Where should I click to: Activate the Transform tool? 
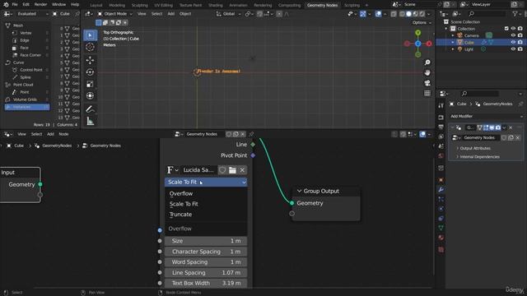click(90, 96)
